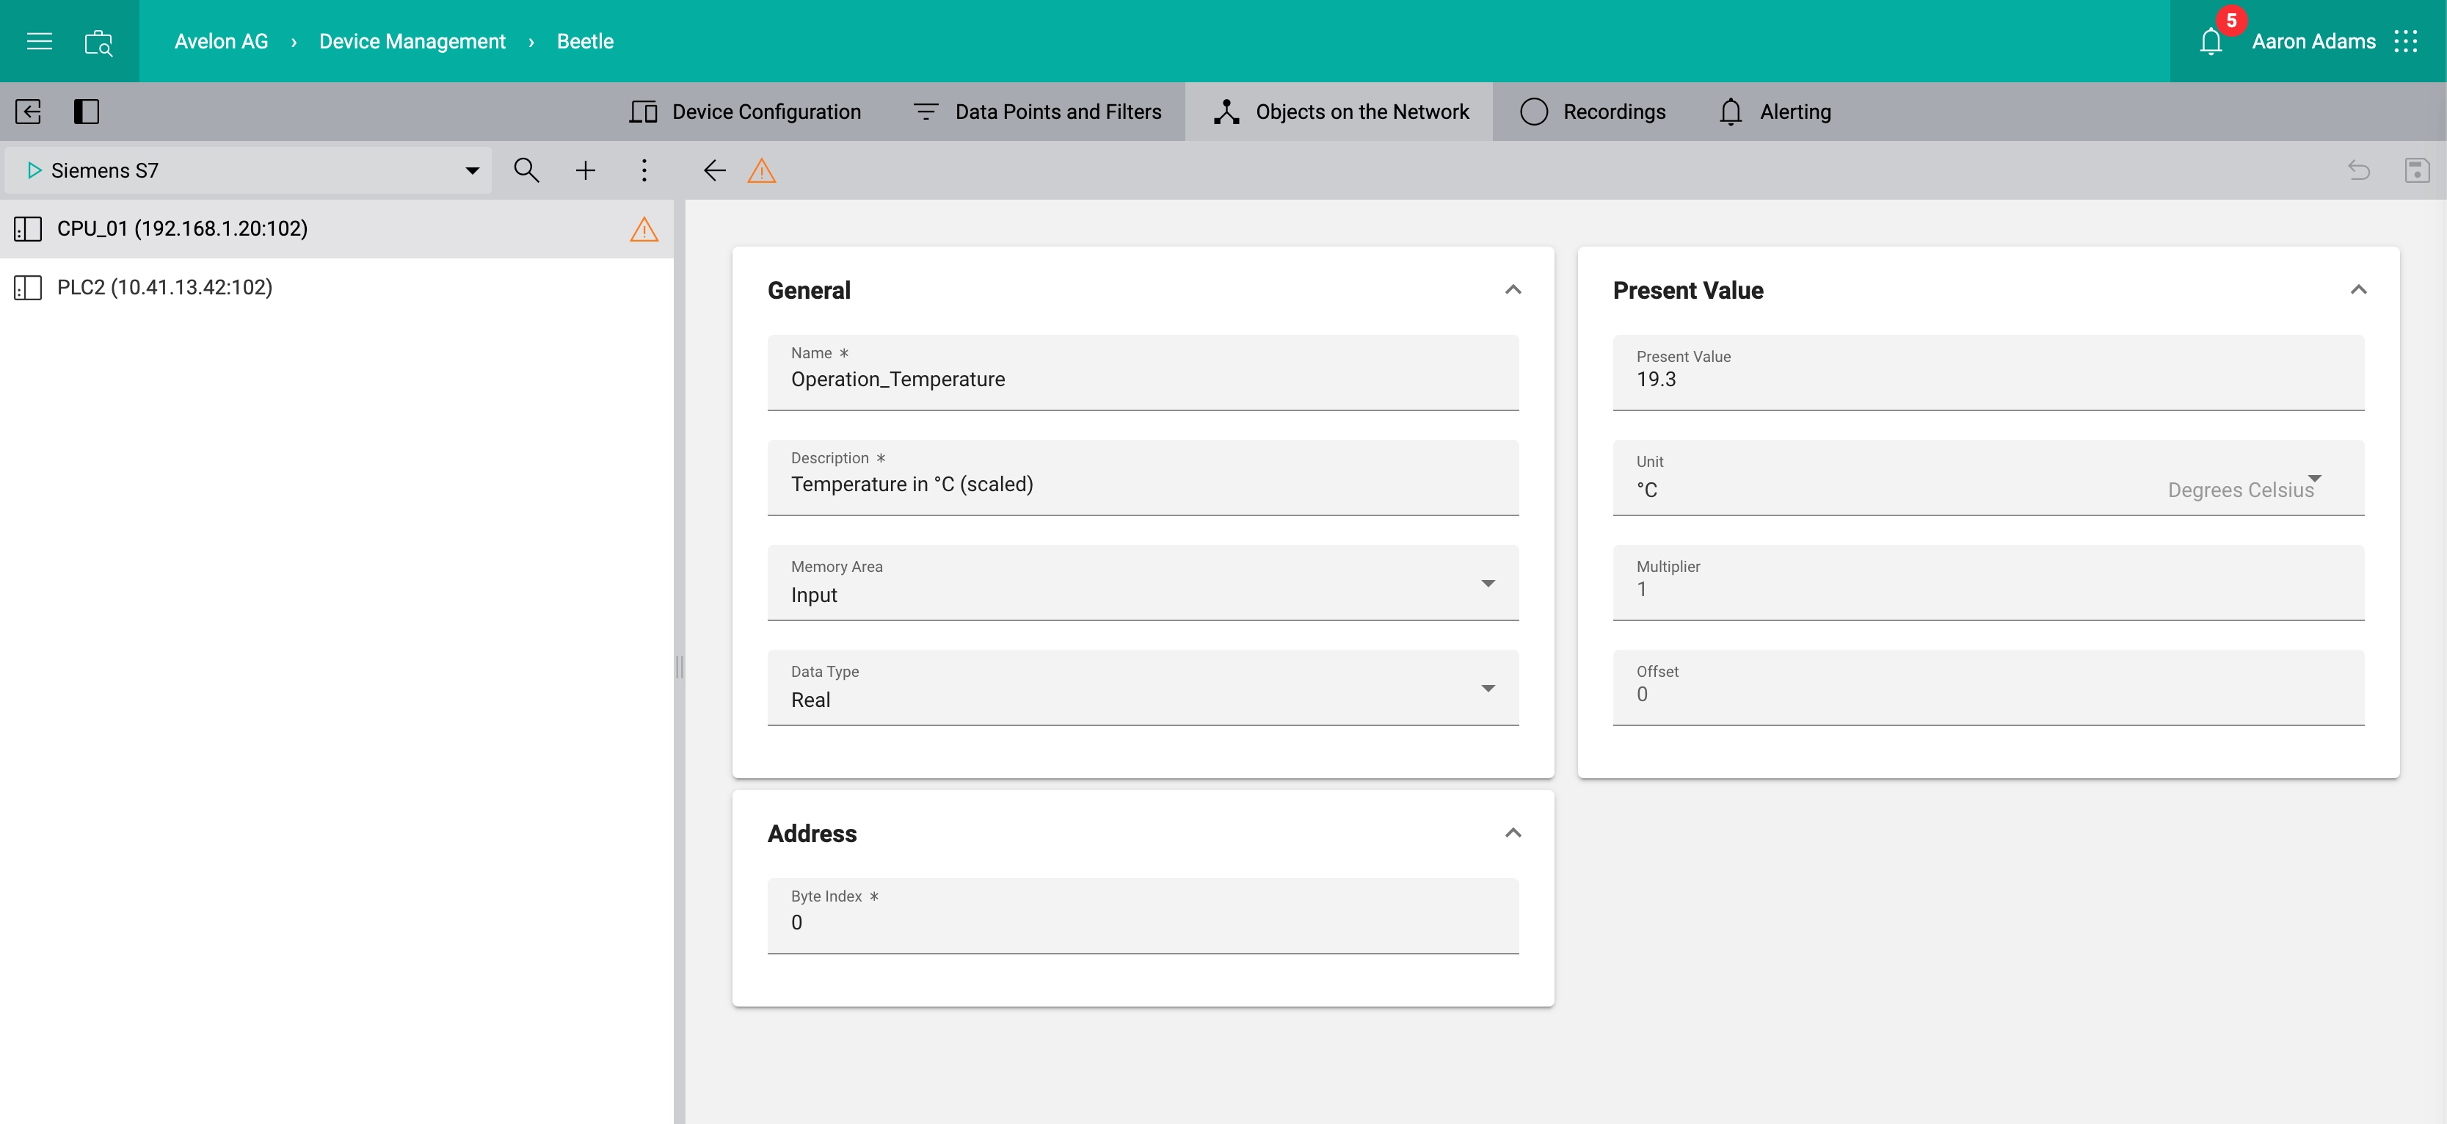The height and width of the screenshot is (1124, 2447).
Task: Open the three-dot more options menu
Action: 644,170
